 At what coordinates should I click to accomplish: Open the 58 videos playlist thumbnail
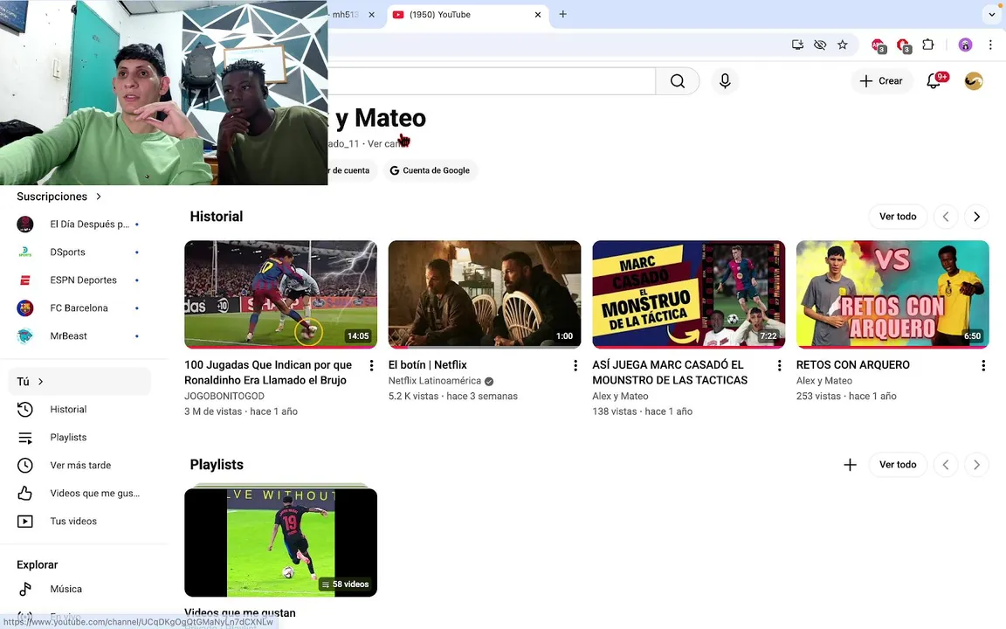coord(280,543)
